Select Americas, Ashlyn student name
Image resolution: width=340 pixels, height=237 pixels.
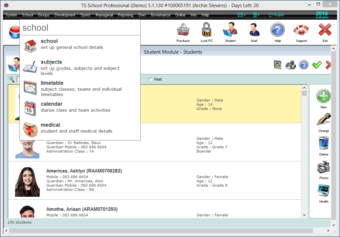pos(84,171)
